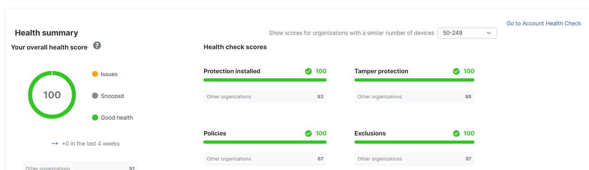Click the Tamper protection score 100
Screen dimensions: 589x170
pos(469,71)
